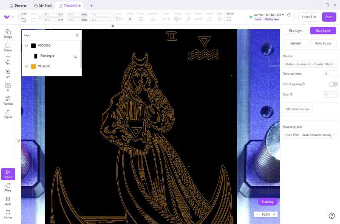Image resolution: width=340 pixels, height=224 pixels.
Task: Click the Refresh button
Action: (x=295, y=43)
